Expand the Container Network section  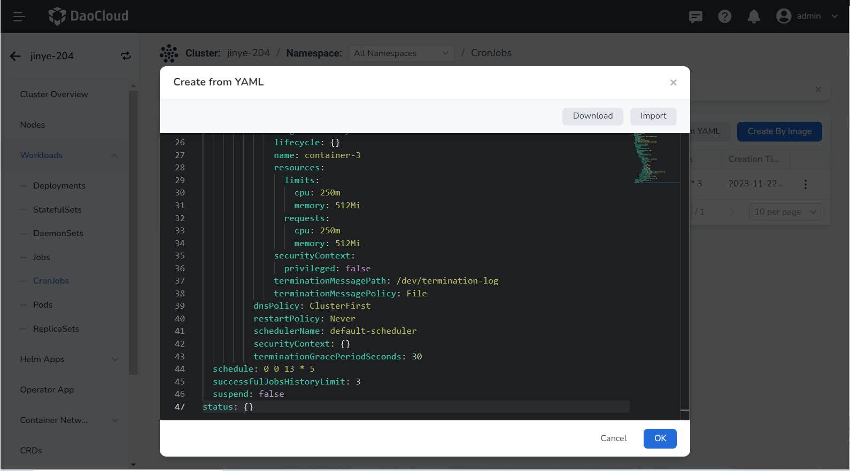pyautogui.click(x=115, y=420)
